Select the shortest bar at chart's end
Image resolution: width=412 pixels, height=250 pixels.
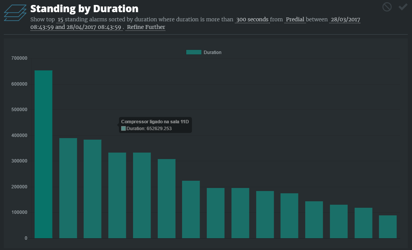[388, 227]
